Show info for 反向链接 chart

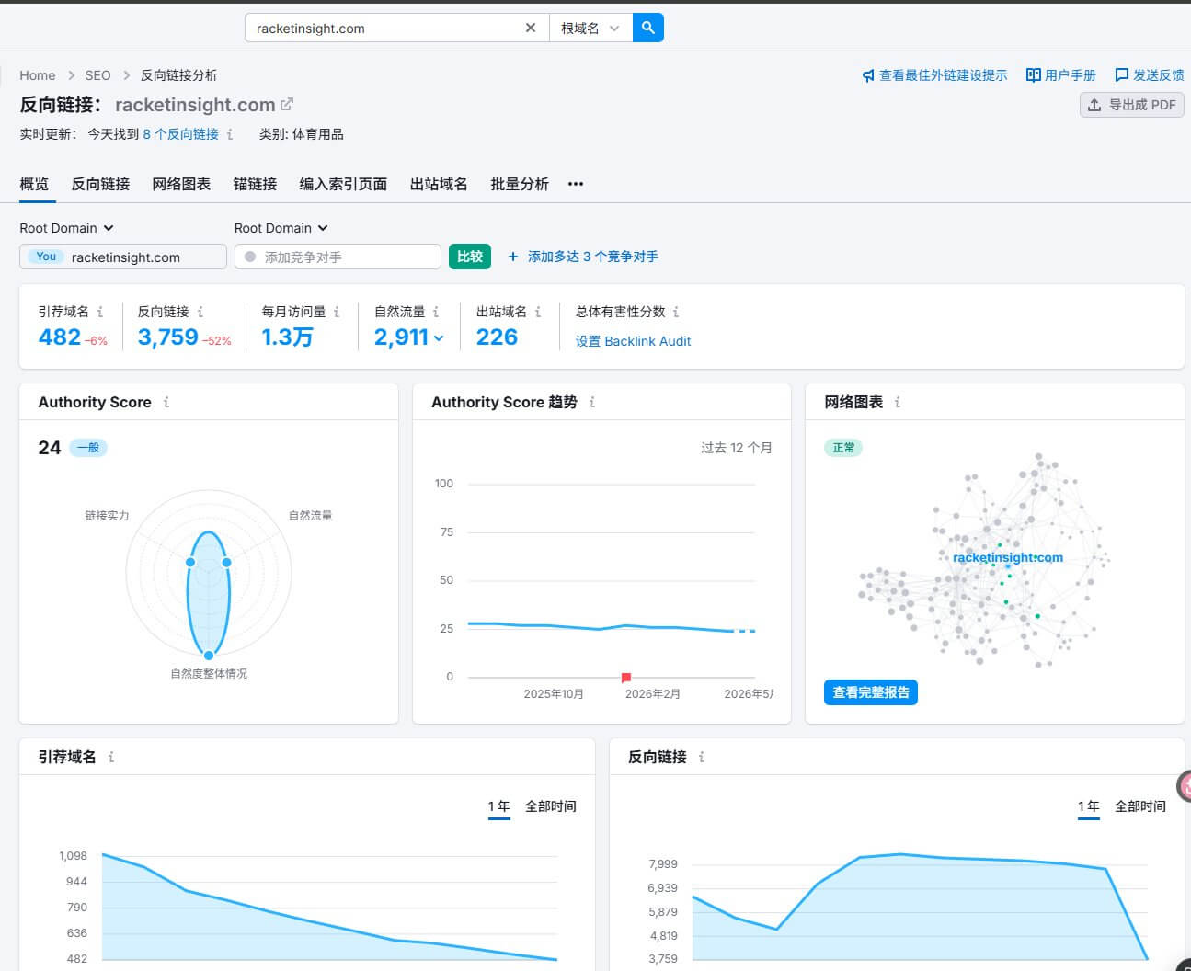coord(702,757)
